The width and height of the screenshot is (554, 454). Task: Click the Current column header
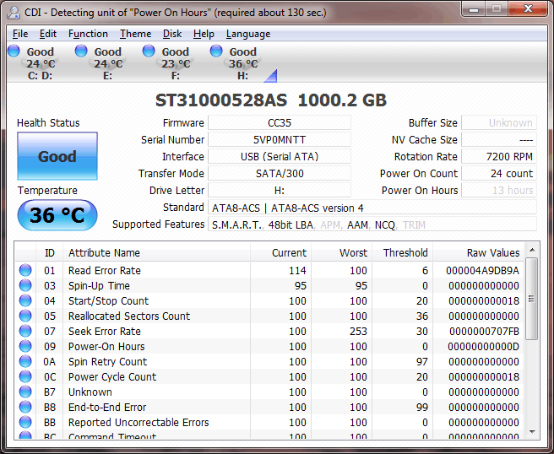pyautogui.click(x=280, y=252)
